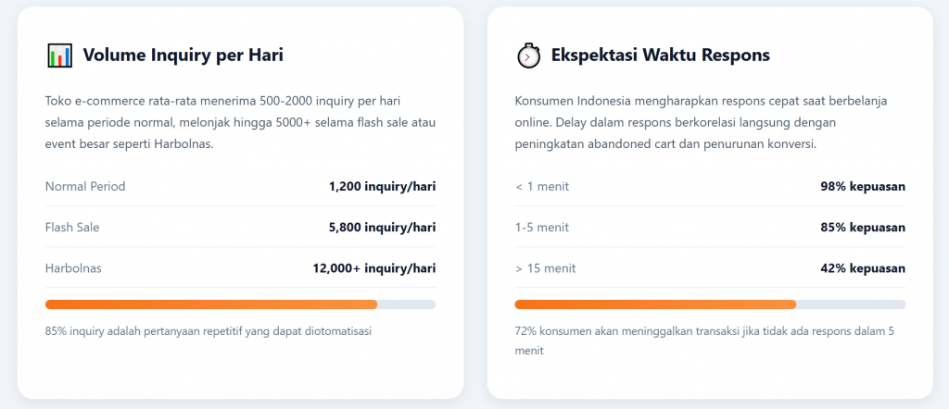Click the 98% kepuasan value
The width and height of the screenshot is (949, 409).
(x=862, y=186)
